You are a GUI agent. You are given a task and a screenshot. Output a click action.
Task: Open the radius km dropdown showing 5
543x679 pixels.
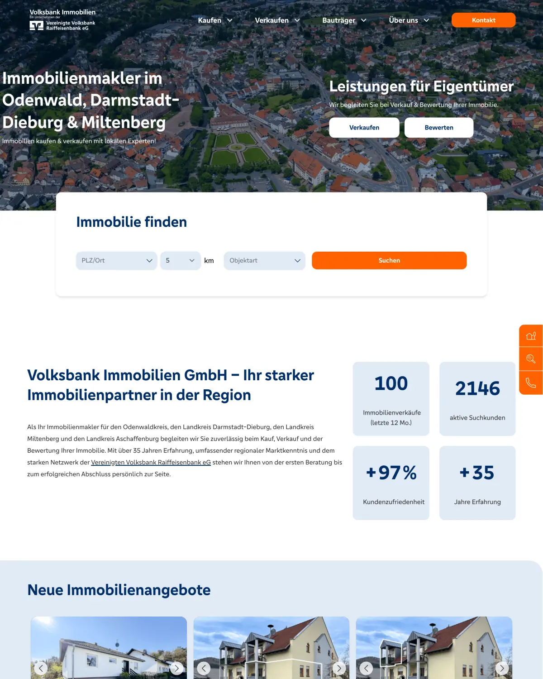click(181, 261)
